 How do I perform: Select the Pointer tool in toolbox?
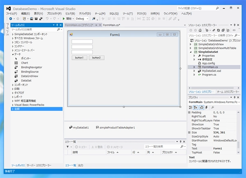(x=26, y=58)
